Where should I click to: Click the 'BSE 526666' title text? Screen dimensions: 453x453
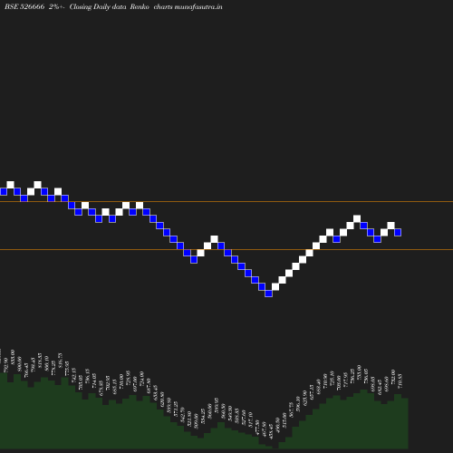point(24,6)
